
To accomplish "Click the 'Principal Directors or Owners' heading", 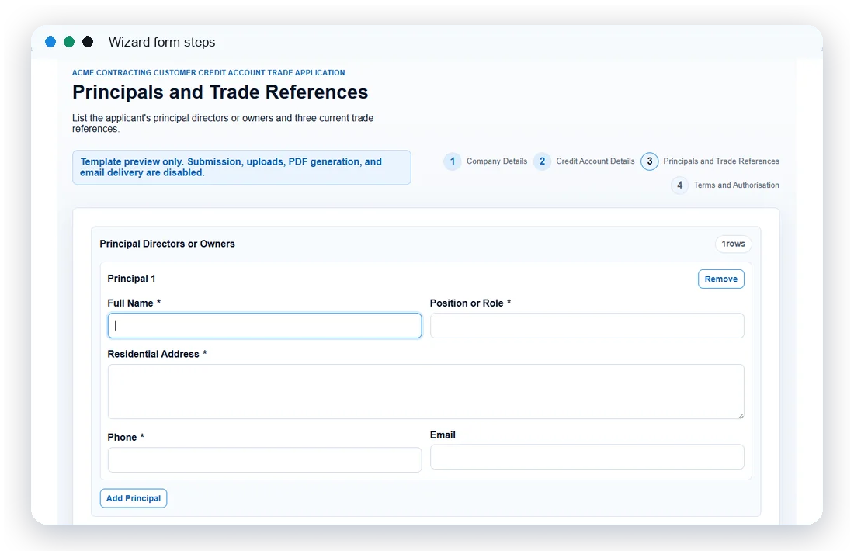I will tap(167, 244).
